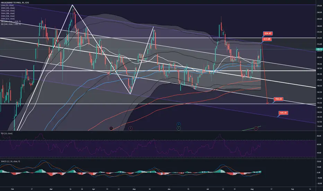Open the earnings E marker in mid-April
Screen dimensions: 323x191
pos(111,128)
